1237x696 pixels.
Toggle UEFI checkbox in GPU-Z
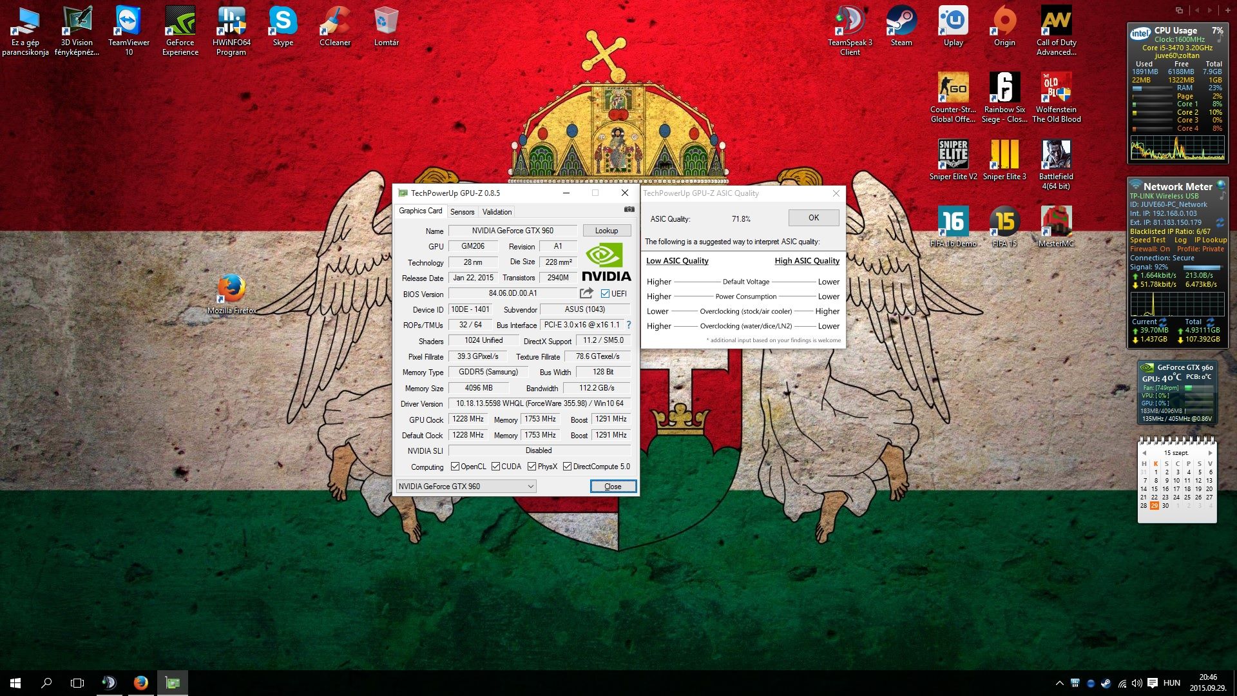[x=605, y=294]
